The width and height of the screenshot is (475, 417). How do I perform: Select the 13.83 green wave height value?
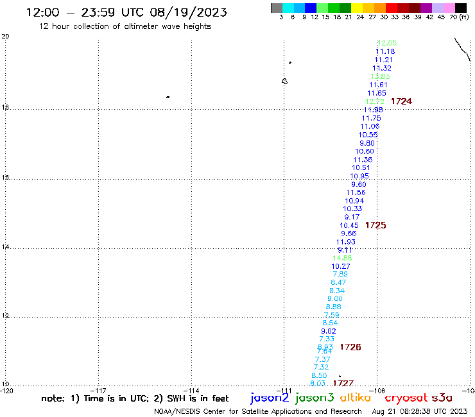pyautogui.click(x=380, y=76)
